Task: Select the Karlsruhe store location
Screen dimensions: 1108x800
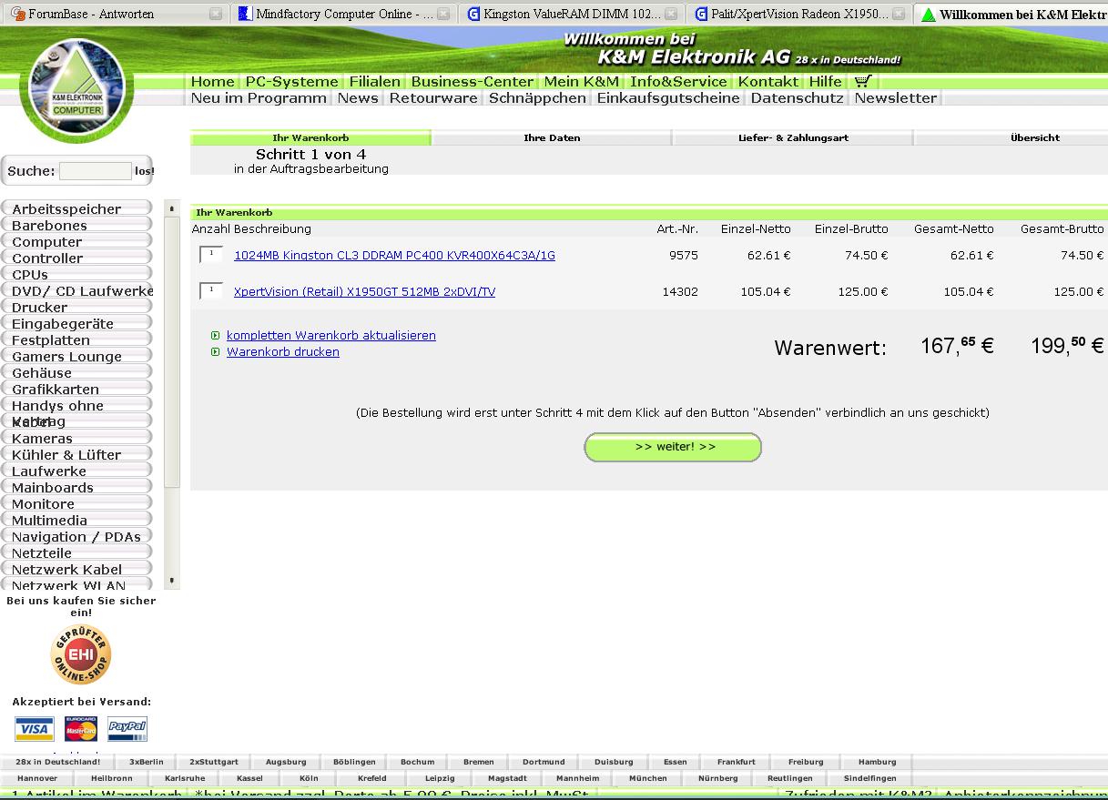Action: [185, 778]
